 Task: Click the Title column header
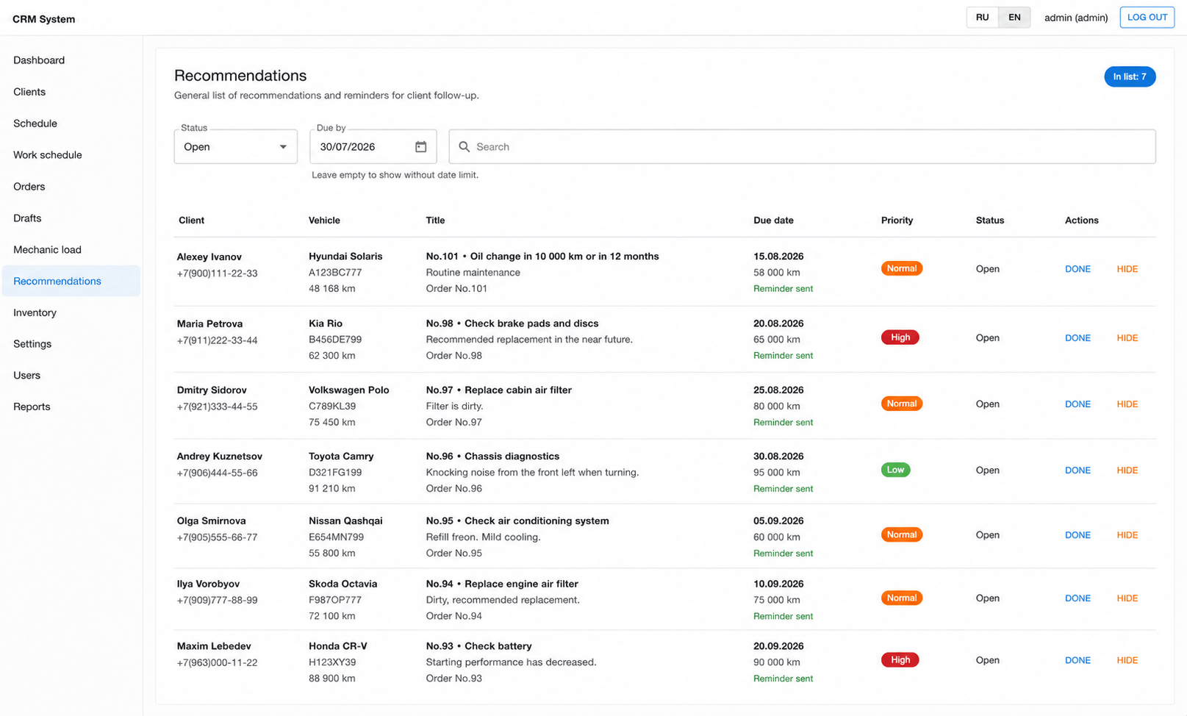point(435,221)
